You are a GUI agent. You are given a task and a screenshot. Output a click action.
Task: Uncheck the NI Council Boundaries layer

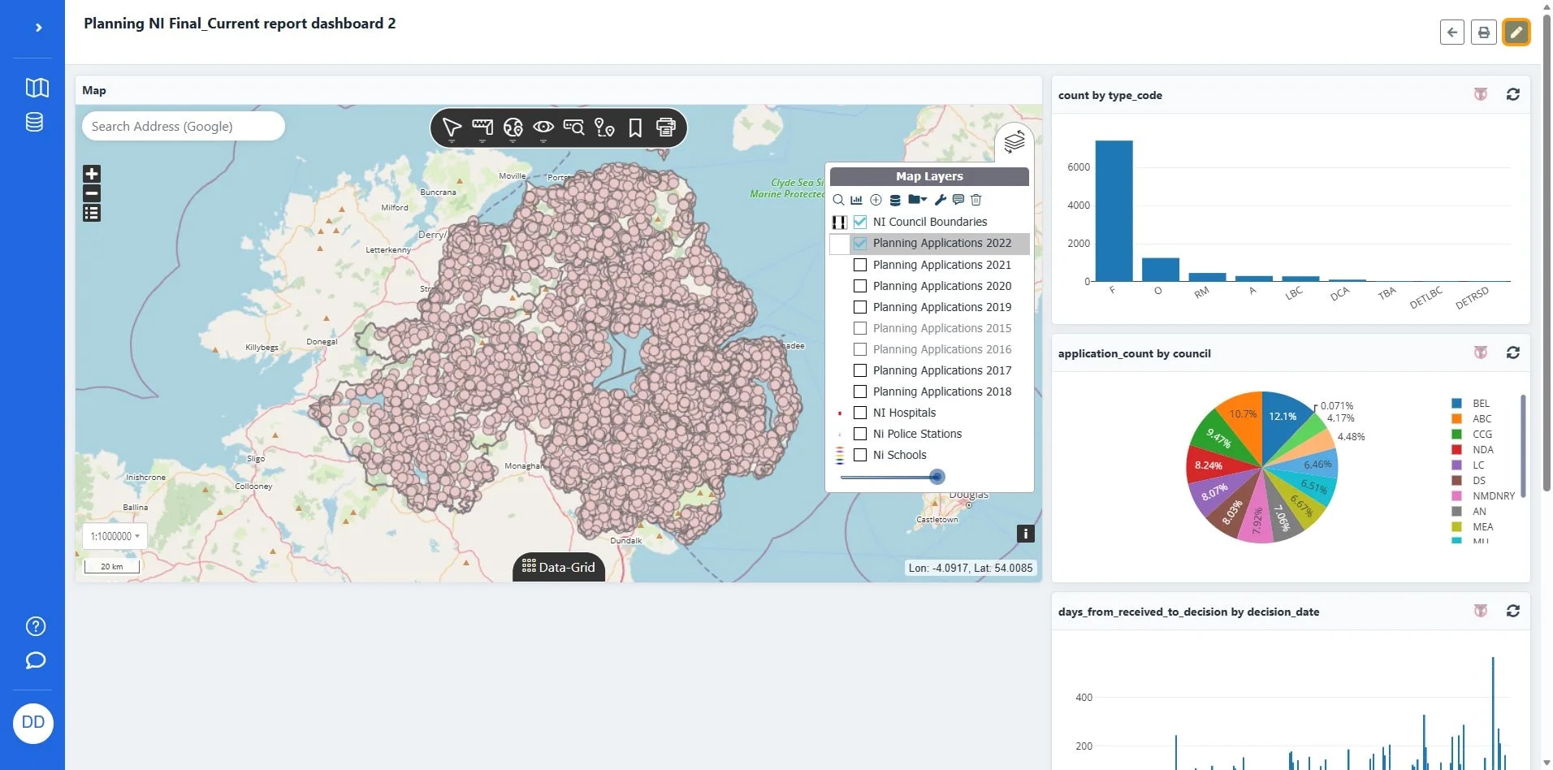click(860, 222)
